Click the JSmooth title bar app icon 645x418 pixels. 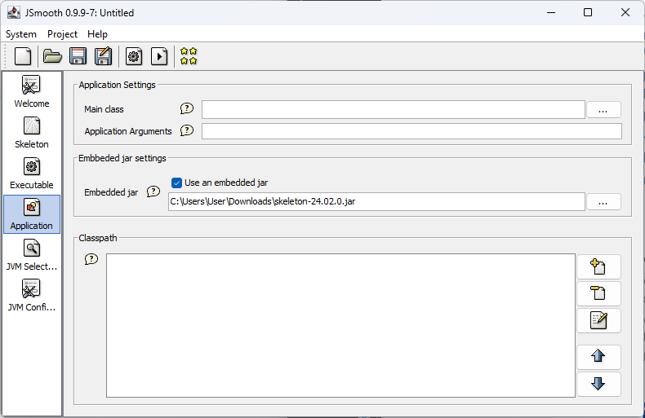point(14,13)
